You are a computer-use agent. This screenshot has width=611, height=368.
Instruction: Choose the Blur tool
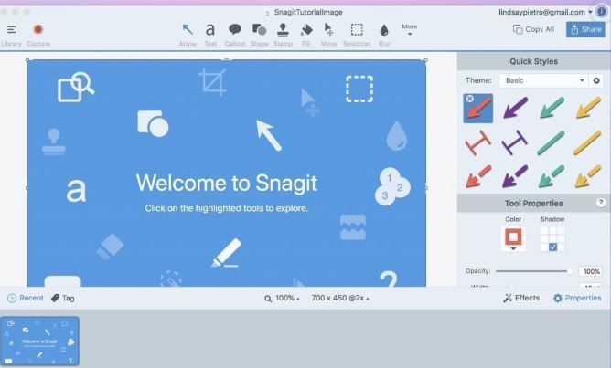[x=384, y=34]
